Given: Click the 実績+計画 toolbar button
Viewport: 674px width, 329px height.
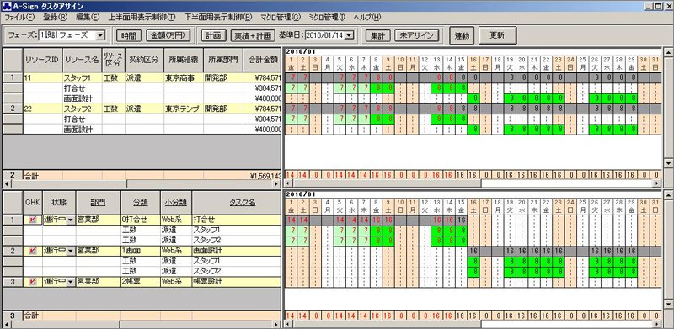Looking at the screenshot, I should tap(252, 35).
